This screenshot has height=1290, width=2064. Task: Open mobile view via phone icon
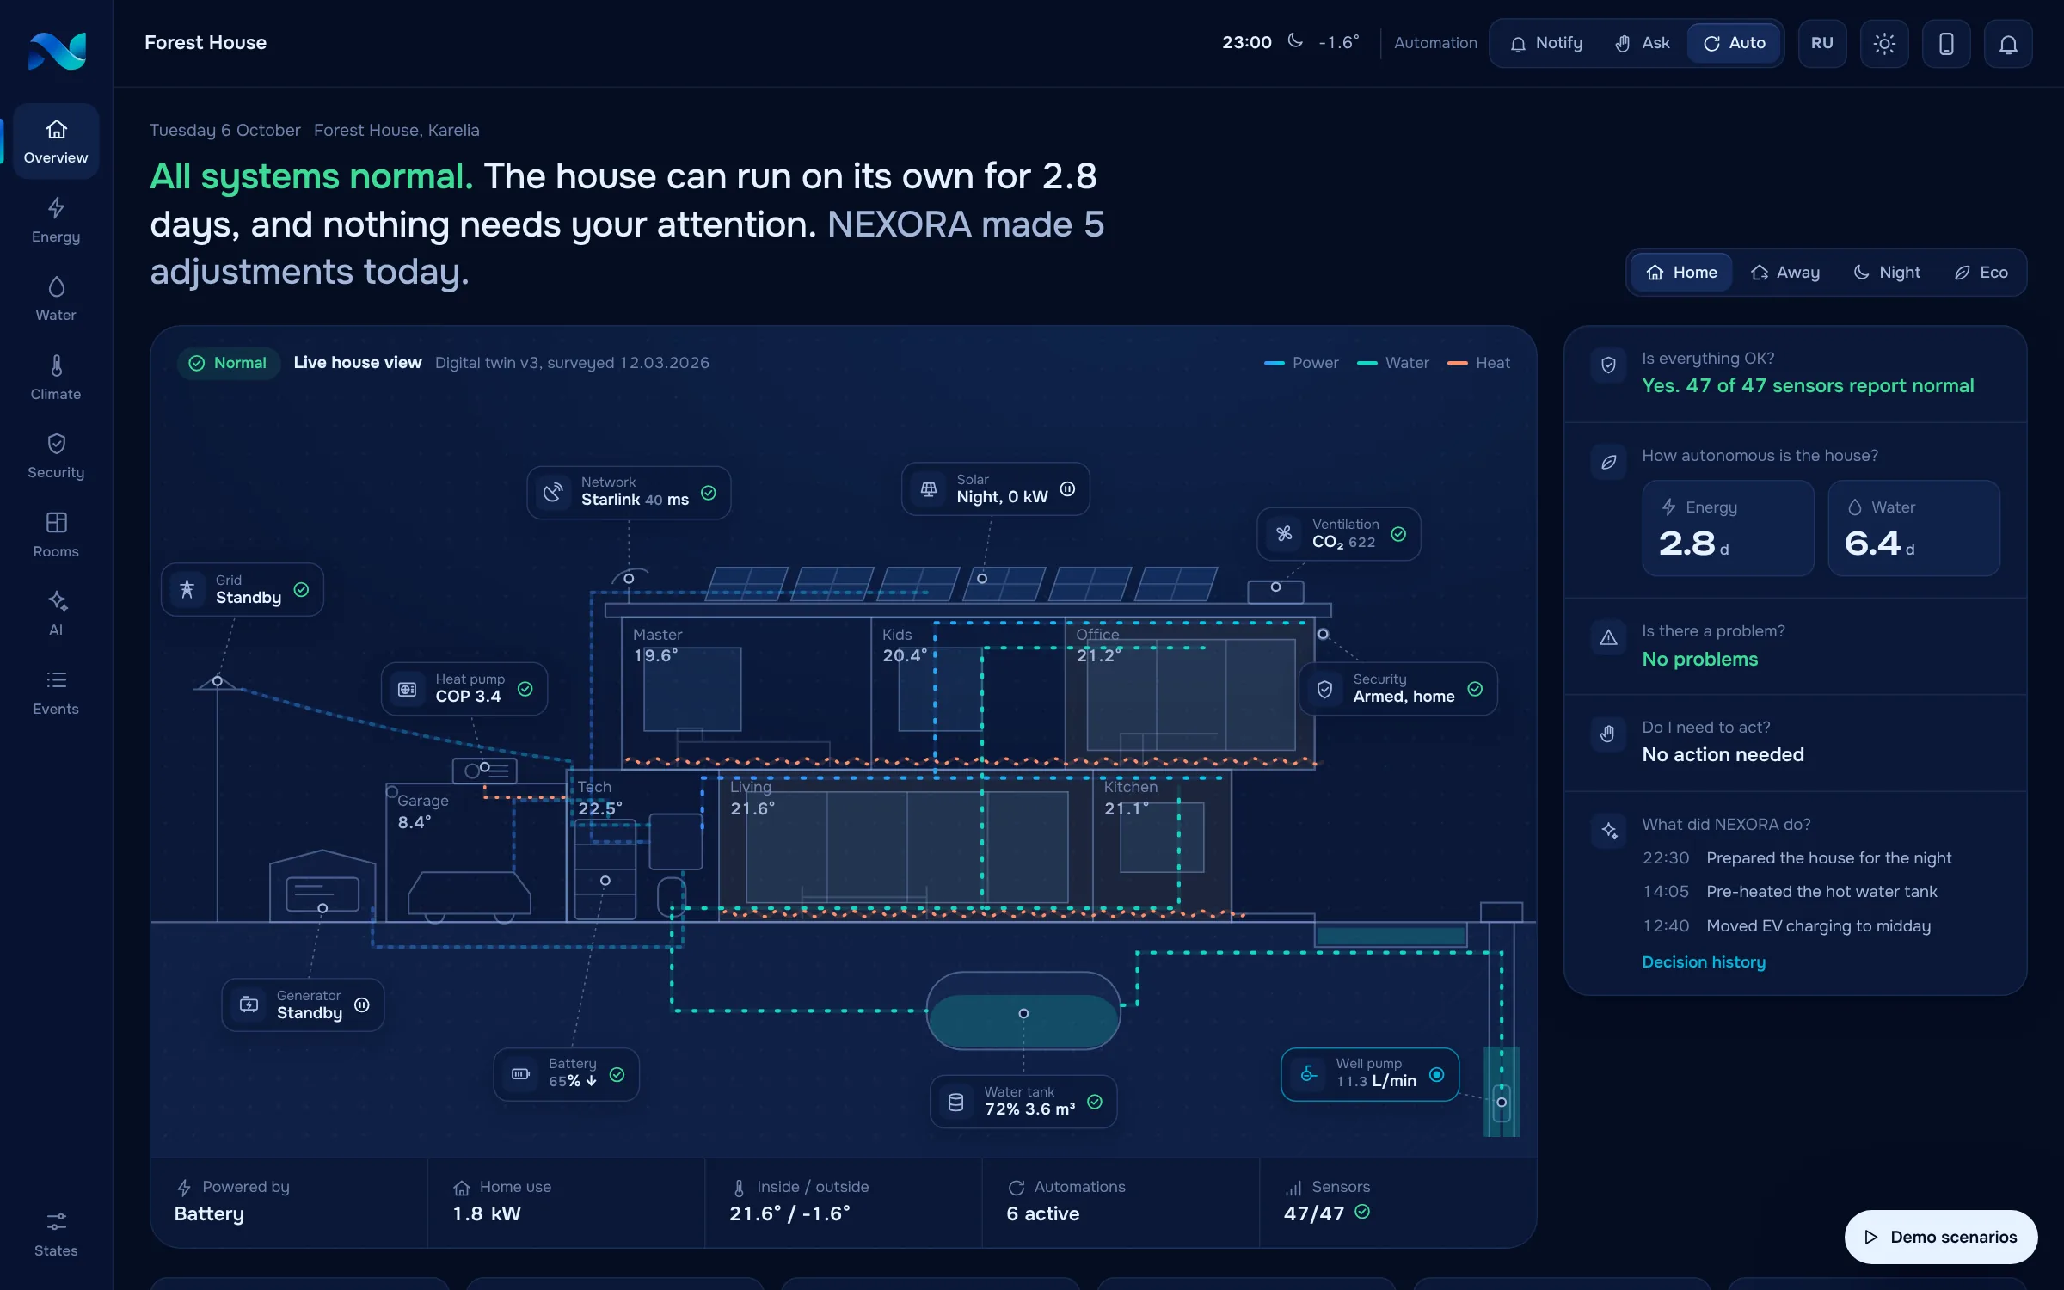pos(1946,43)
